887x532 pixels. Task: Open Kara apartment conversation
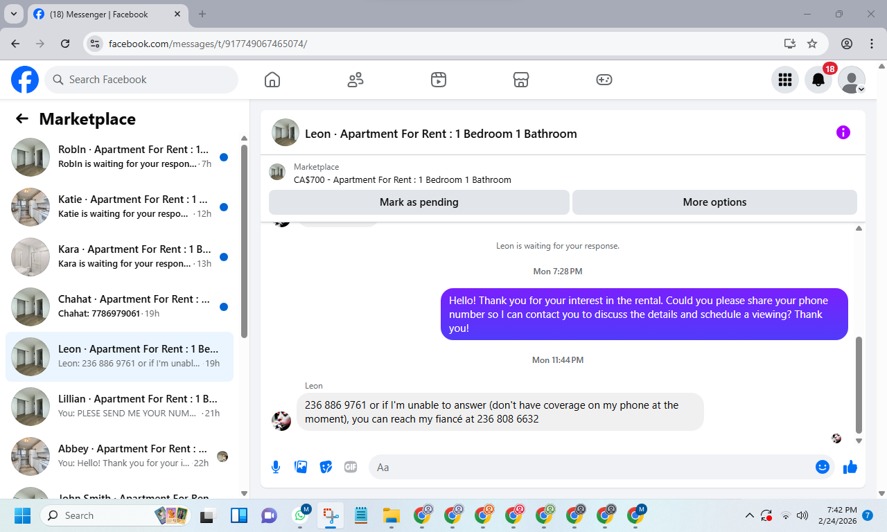(x=119, y=257)
